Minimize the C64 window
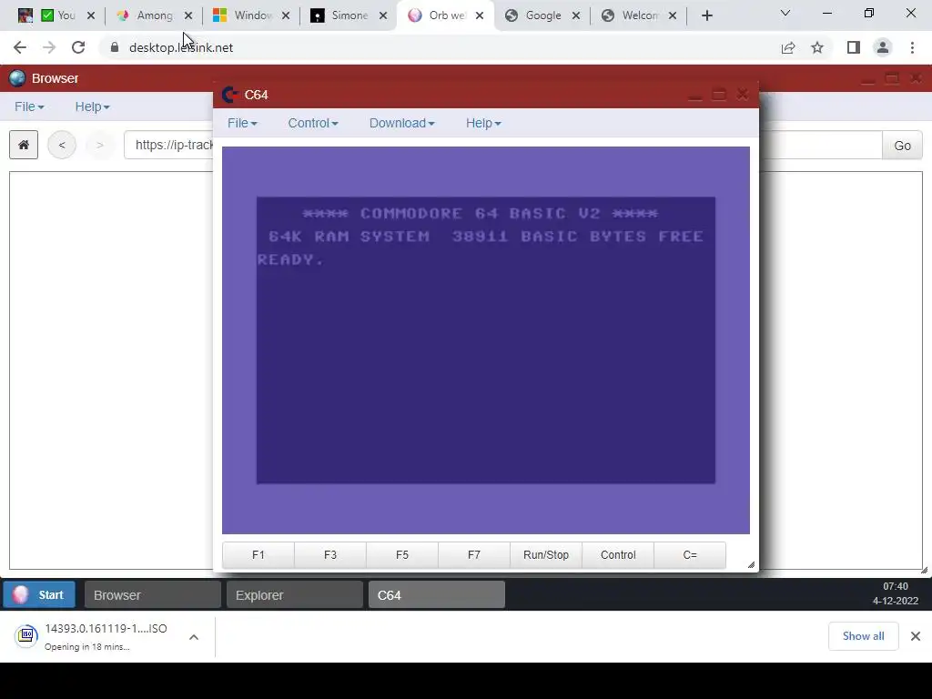This screenshot has height=699, width=932. coord(695,95)
